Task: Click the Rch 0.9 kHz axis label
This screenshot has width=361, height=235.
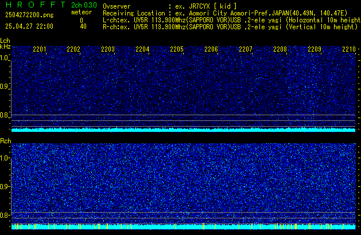Action: pyautogui.click(x=4, y=186)
